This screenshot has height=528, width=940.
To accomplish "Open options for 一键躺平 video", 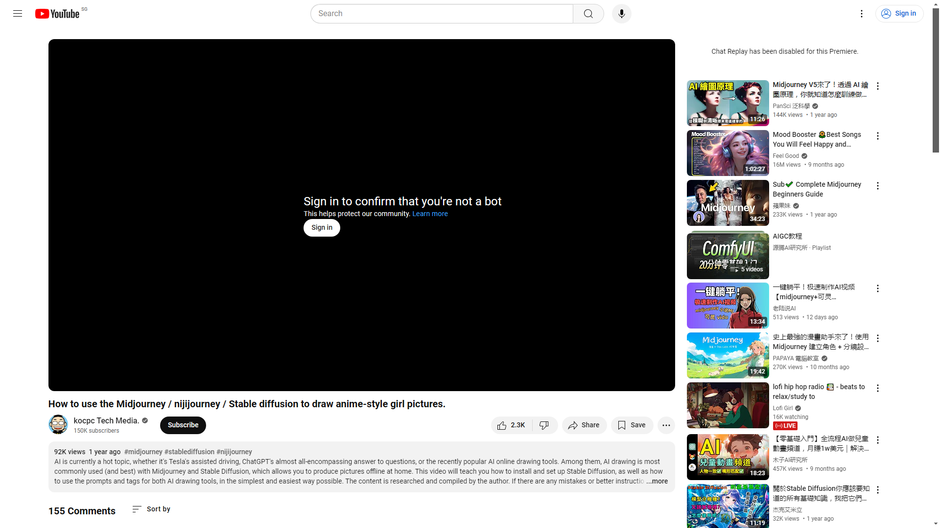I will [877, 289].
